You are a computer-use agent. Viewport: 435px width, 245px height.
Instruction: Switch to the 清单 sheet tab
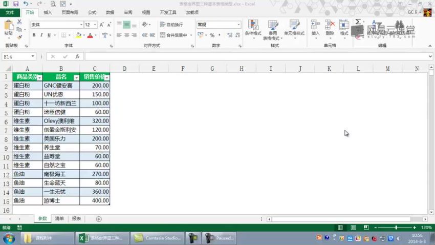[x=59, y=219]
